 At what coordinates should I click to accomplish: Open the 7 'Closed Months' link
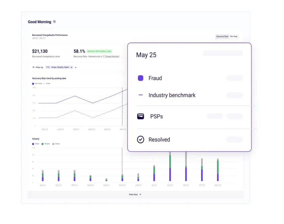coord(111,56)
